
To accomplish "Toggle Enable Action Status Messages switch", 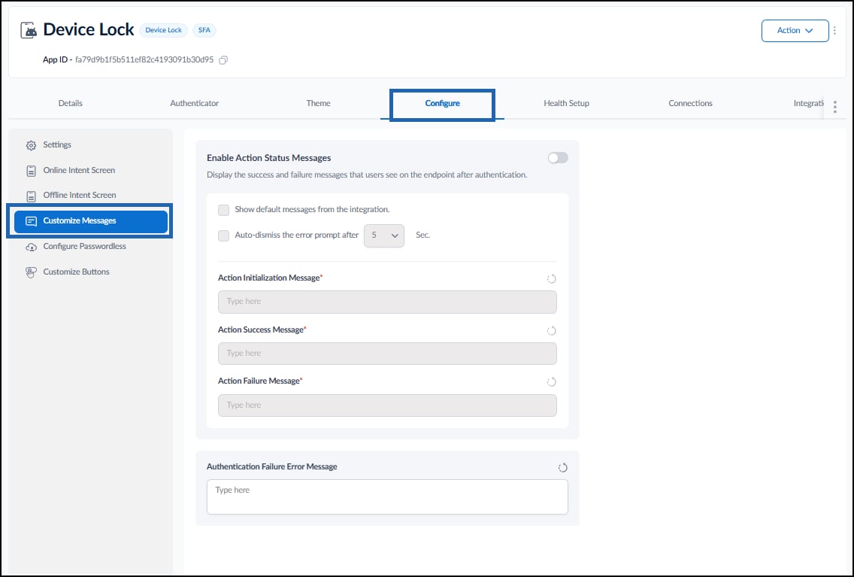I will [558, 157].
